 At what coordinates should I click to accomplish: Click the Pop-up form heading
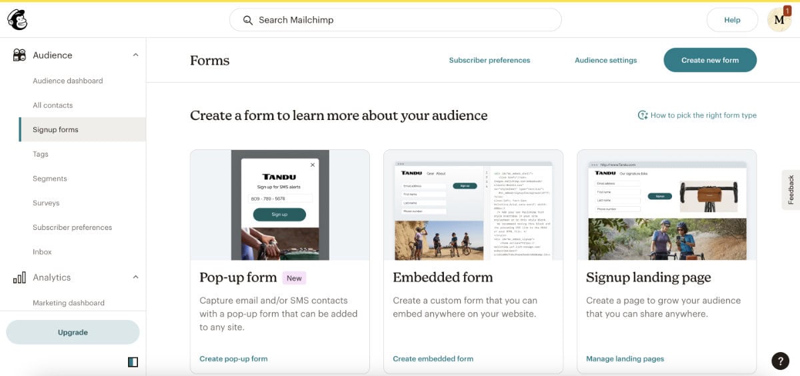[238, 277]
